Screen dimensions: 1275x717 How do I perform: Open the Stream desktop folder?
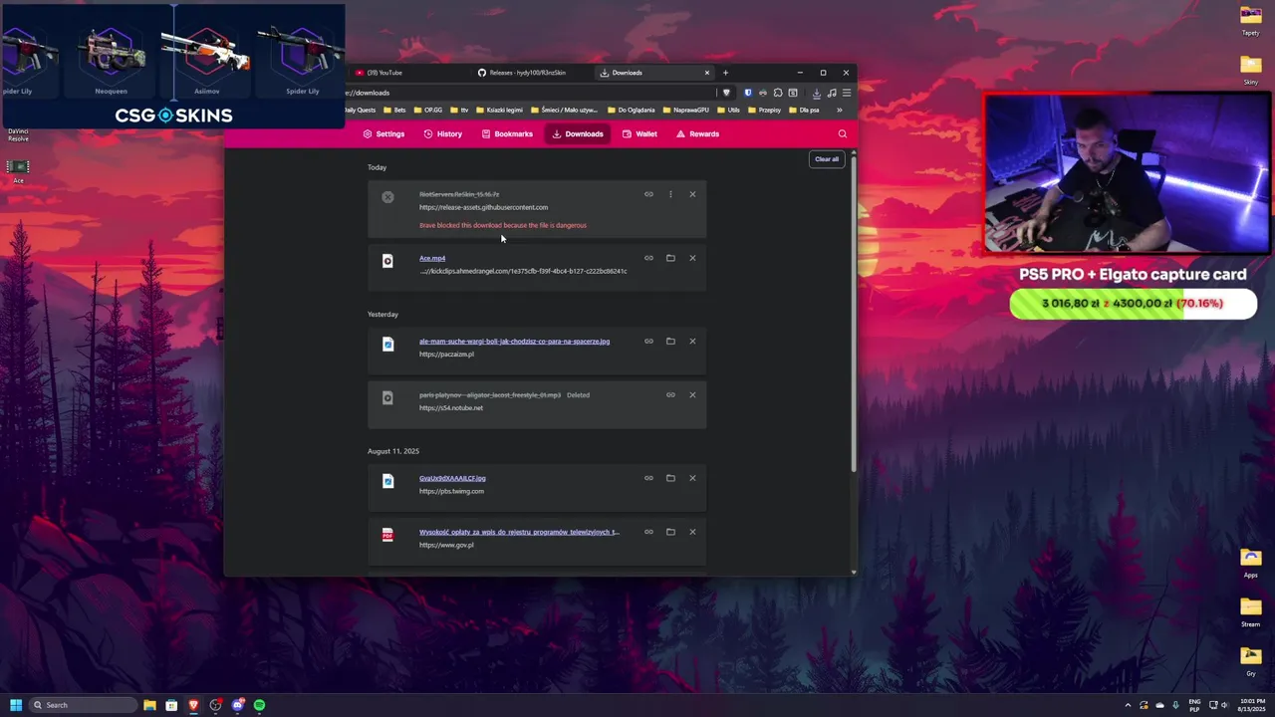pyautogui.click(x=1250, y=611)
